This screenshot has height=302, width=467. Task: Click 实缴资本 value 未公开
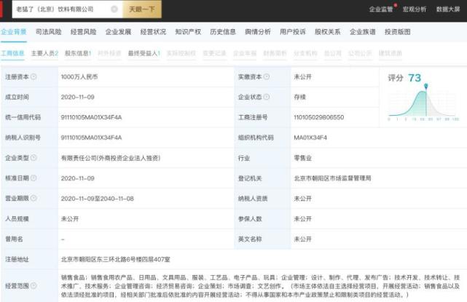(302, 76)
